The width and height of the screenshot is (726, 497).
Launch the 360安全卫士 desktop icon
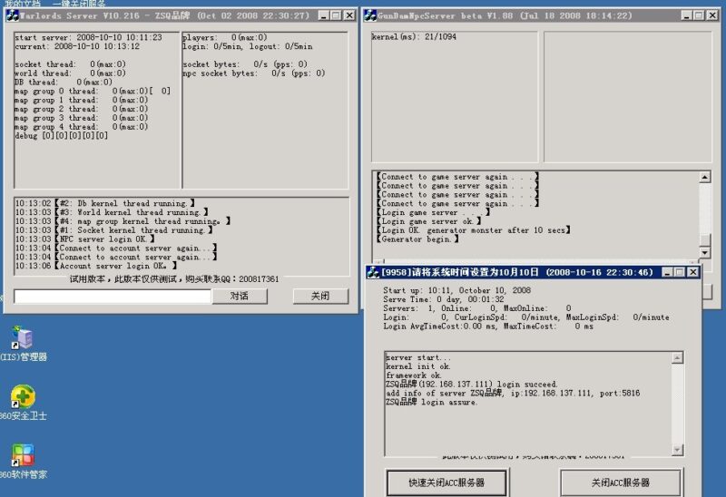(x=22, y=397)
